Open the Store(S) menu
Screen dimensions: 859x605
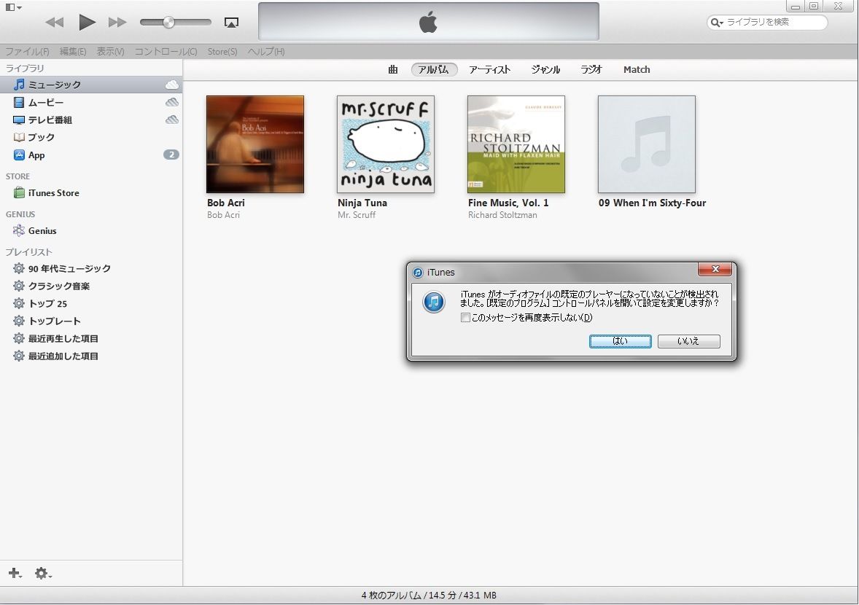[x=222, y=52]
